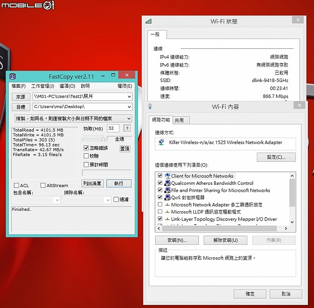This screenshot has width=314, height=308.
Task: Click the 目標 destination button
Action: pos(21,107)
